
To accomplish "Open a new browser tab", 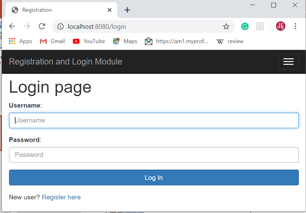I will coord(127,10).
